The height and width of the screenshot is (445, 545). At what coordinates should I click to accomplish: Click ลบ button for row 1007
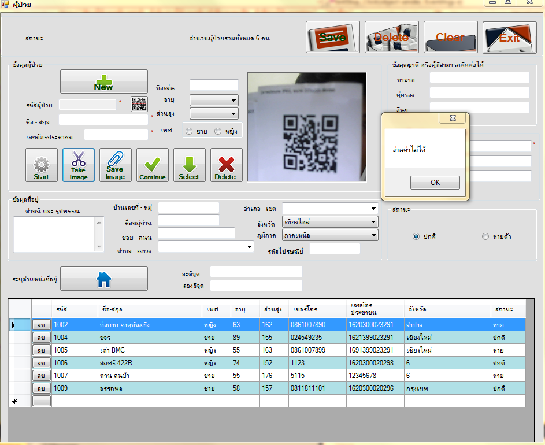[x=42, y=376]
